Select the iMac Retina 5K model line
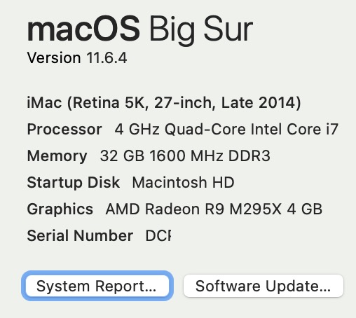 pyautogui.click(x=164, y=103)
